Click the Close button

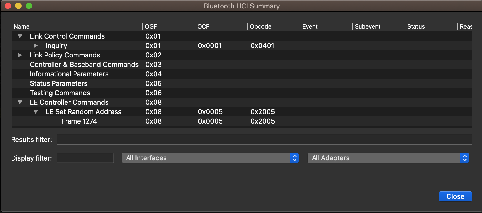tap(455, 196)
